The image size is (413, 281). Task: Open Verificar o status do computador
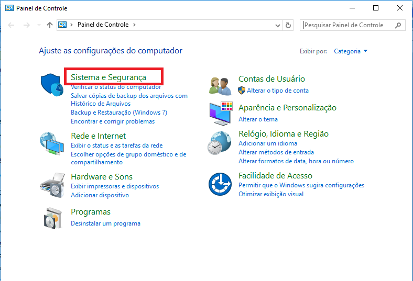pos(116,87)
